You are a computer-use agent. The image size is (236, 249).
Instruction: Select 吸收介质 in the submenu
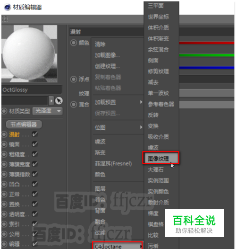point(159,137)
